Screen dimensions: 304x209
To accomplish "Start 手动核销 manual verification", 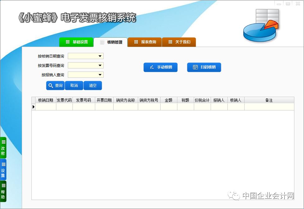I will (161, 67).
